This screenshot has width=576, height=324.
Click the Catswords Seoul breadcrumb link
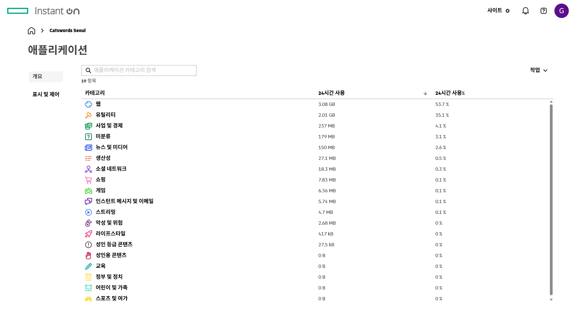pos(67,31)
